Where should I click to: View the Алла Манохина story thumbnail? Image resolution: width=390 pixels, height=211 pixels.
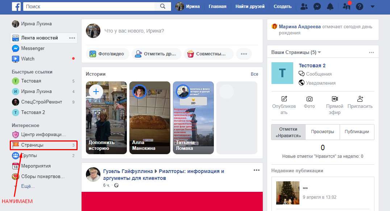coord(150,118)
